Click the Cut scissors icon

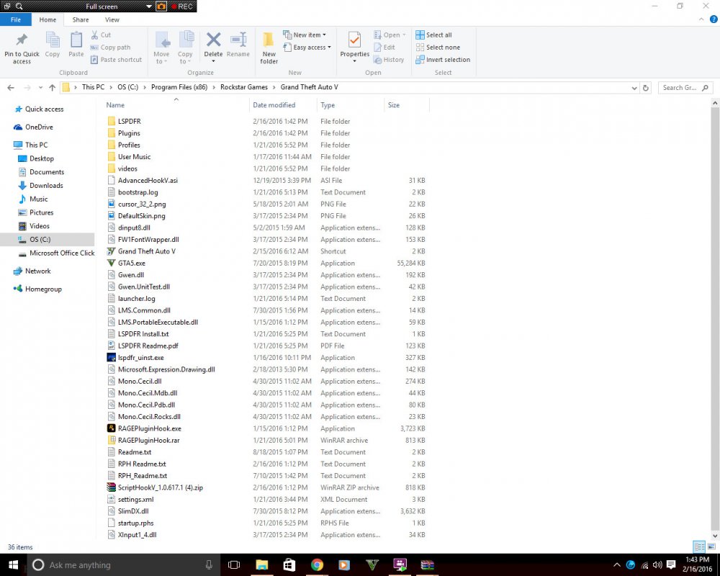click(x=94, y=35)
